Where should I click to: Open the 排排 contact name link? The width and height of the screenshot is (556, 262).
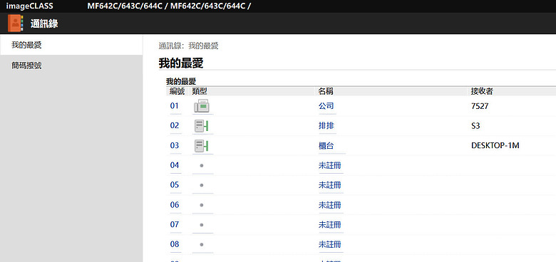[326, 126]
